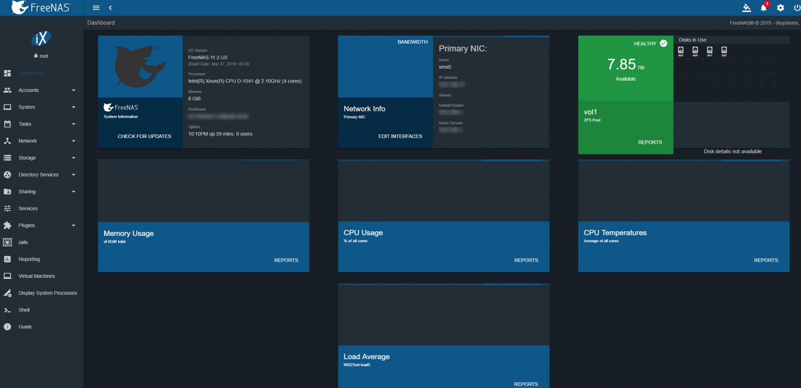Select disk da4 in Disks in Use
This screenshot has height=388, width=801.
(695, 51)
